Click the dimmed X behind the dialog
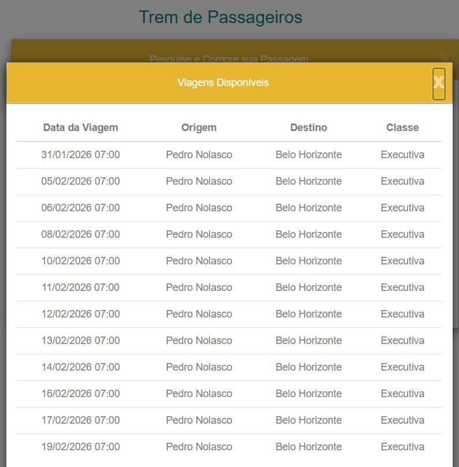 point(444,57)
